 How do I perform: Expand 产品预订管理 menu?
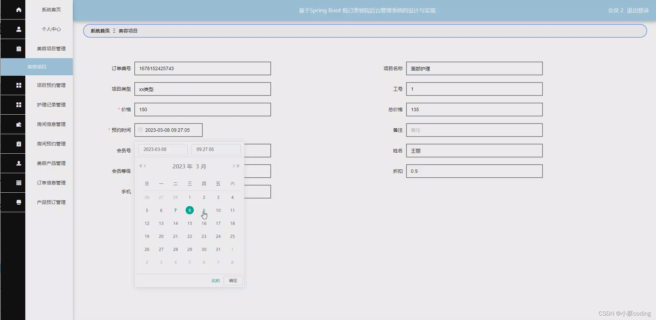click(x=51, y=202)
